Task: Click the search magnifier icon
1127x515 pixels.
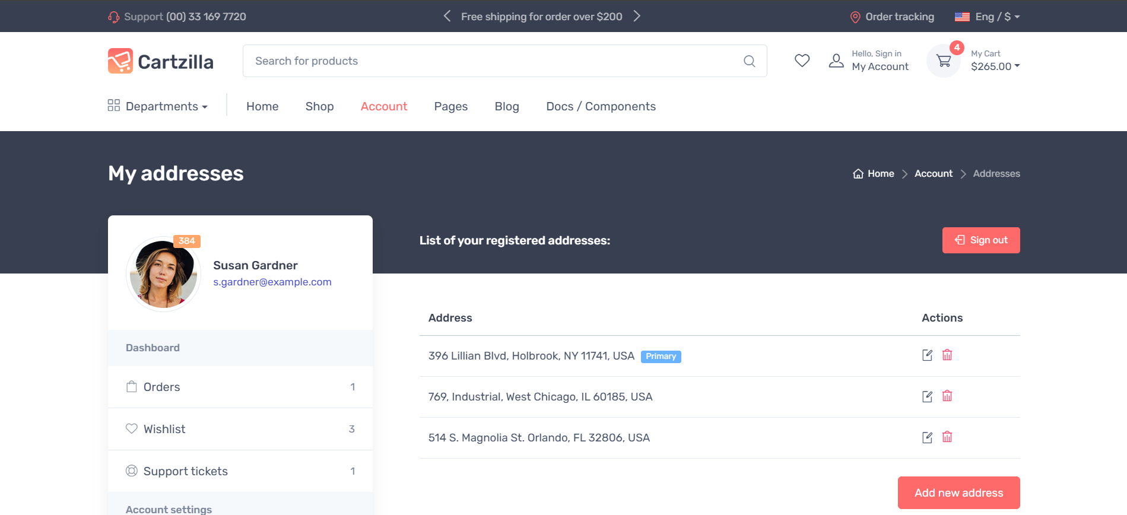Action: tap(749, 61)
